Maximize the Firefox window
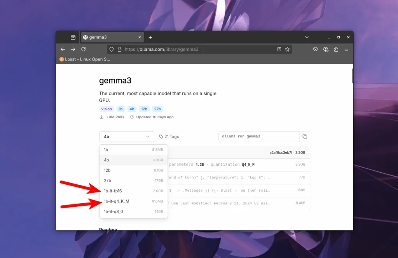Viewport: 398px width, 258px height. coord(339,37)
